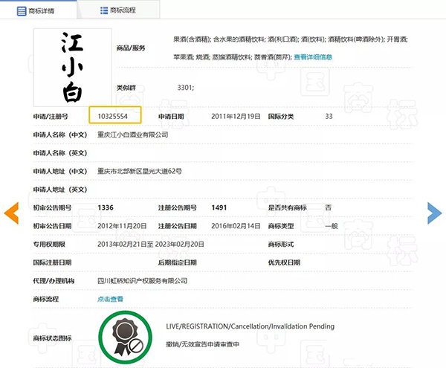Click the 注册公告日期 label

pyautogui.click(x=178, y=226)
